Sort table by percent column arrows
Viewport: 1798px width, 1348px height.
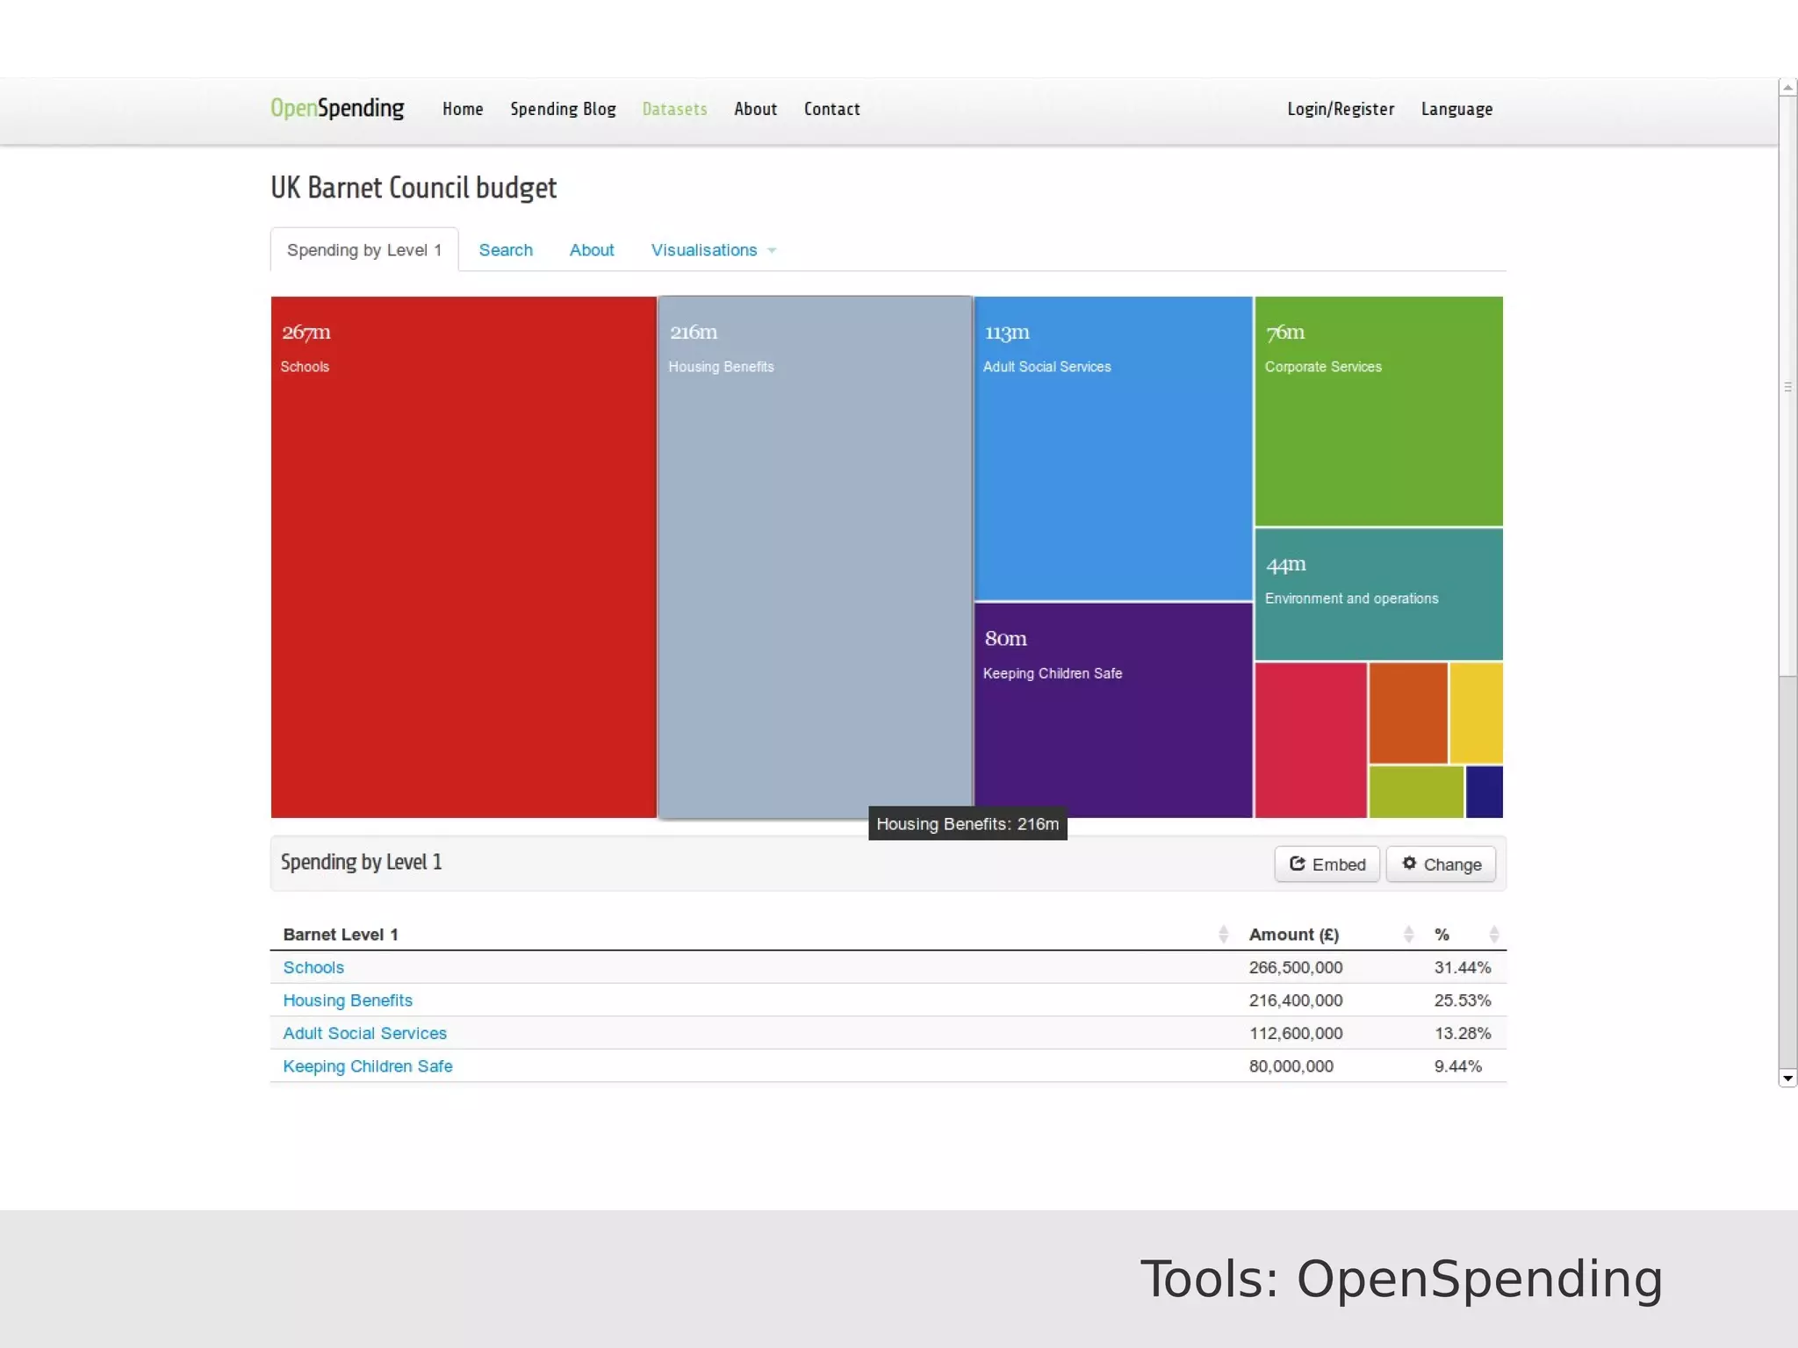tap(1493, 935)
